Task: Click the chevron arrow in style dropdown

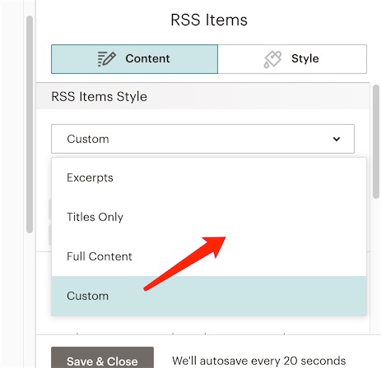Action: click(337, 139)
